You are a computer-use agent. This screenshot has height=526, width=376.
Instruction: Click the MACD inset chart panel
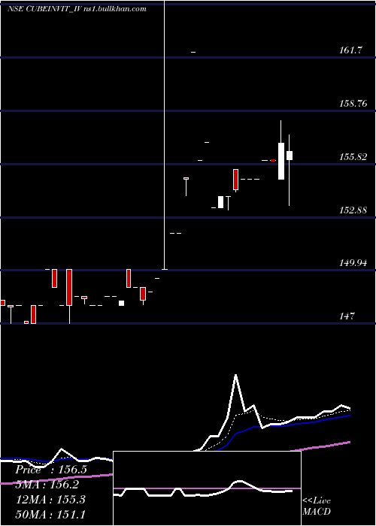pos(207,488)
